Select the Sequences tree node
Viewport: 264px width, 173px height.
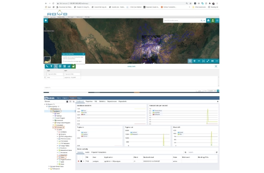point(63,155)
